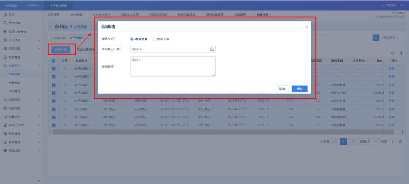Close the 财务报告 tab using its x
The height and width of the screenshot is (184, 409).
62,15
